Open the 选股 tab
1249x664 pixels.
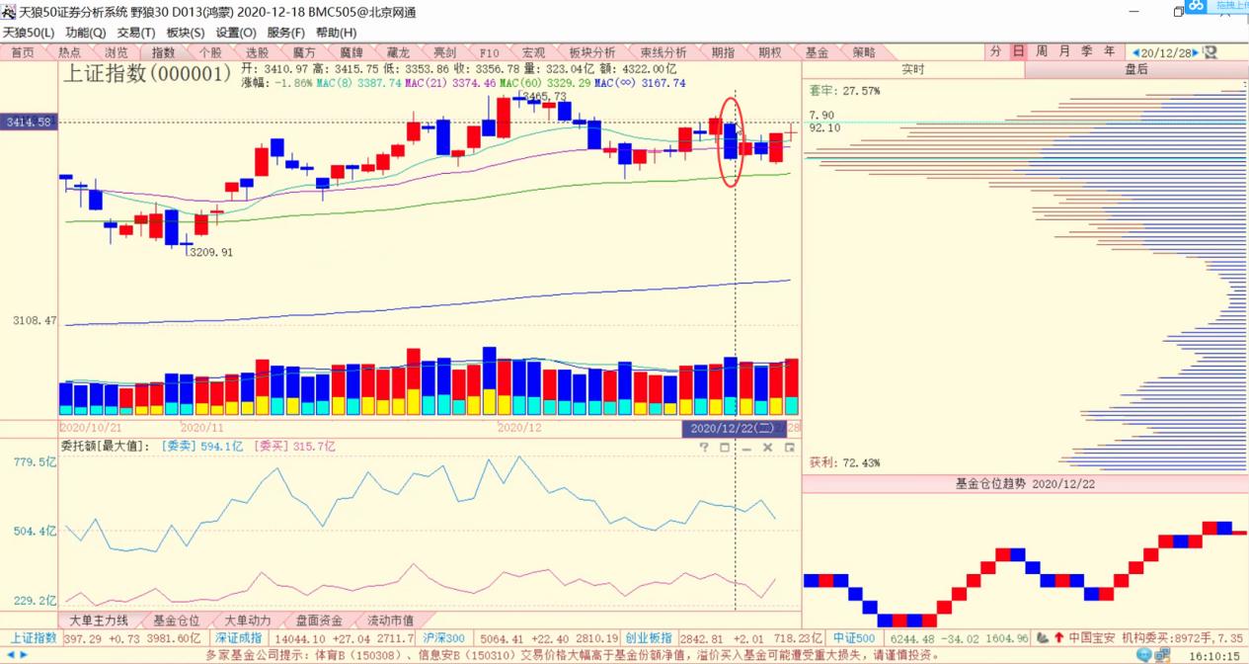click(x=258, y=52)
